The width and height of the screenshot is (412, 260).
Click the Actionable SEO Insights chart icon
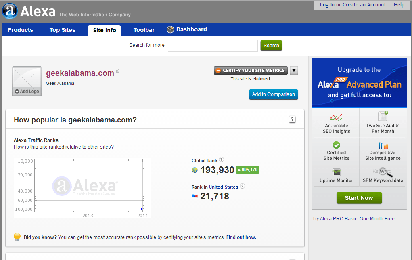pos(336,117)
